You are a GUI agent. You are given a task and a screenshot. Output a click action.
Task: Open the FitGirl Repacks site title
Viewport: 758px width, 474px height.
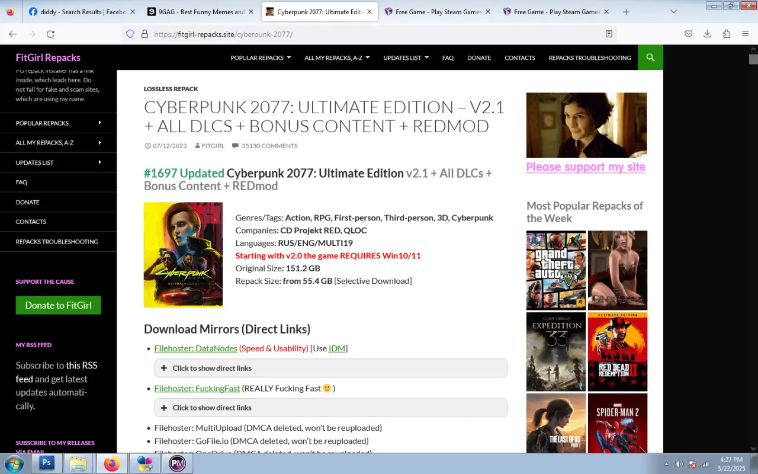pyautogui.click(x=48, y=57)
